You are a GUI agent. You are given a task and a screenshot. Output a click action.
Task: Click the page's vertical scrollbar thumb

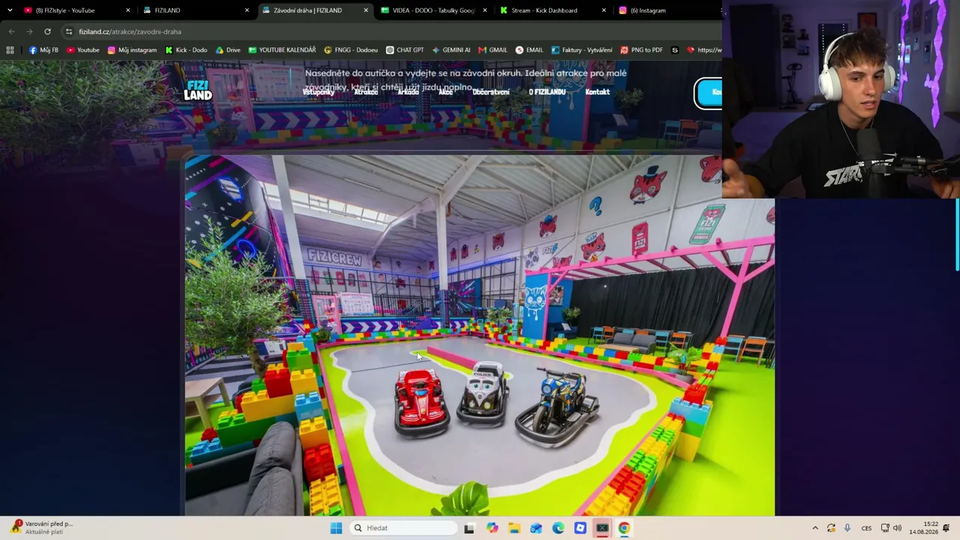(957, 234)
